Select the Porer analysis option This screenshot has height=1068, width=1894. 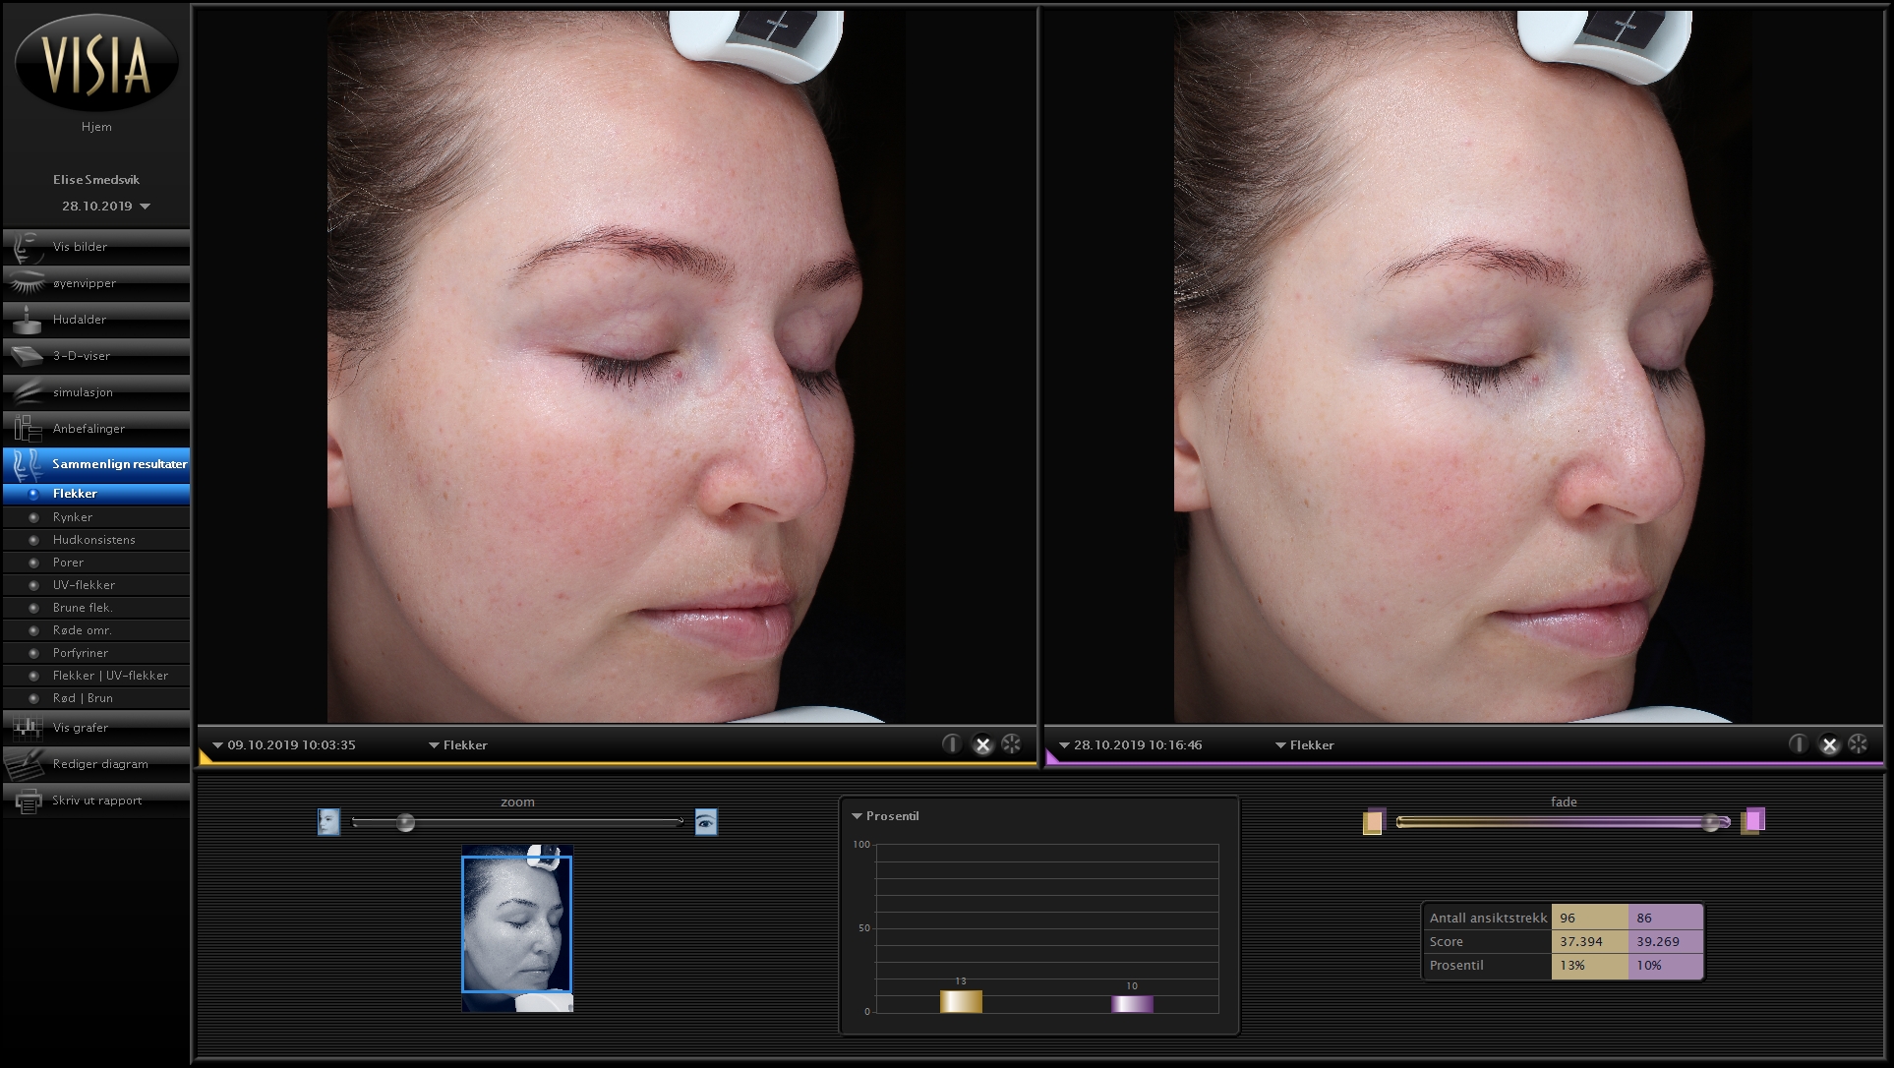point(96,563)
